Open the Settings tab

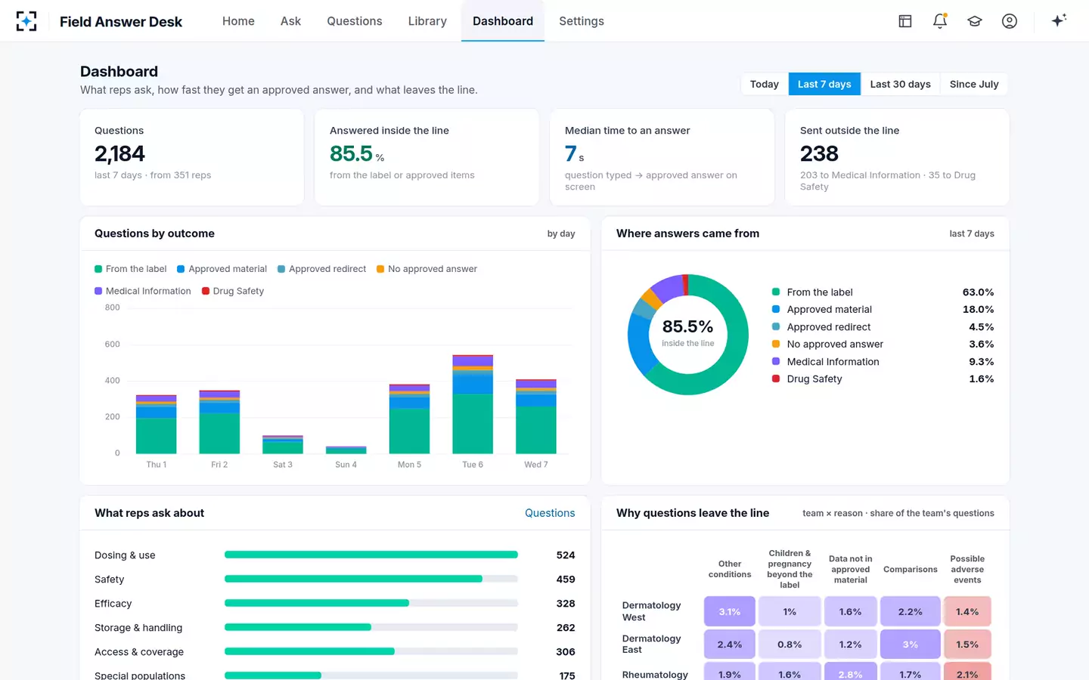[582, 21]
